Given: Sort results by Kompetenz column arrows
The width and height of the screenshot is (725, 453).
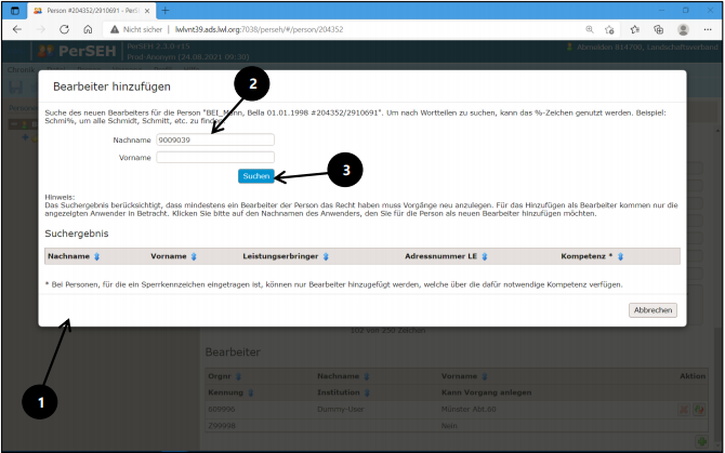Looking at the screenshot, I should (x=621, y=256).
